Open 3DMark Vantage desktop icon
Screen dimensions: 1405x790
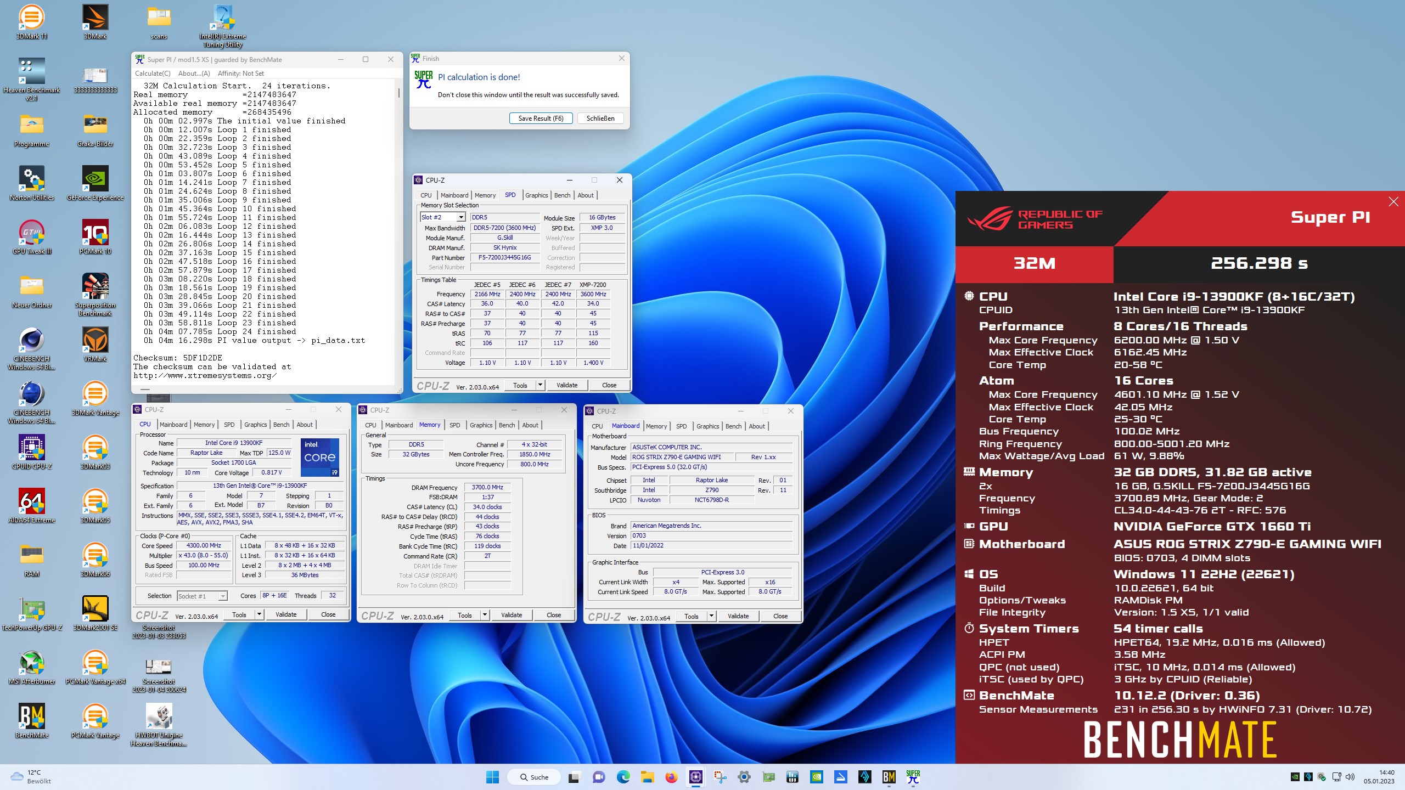tap(95, 398)
